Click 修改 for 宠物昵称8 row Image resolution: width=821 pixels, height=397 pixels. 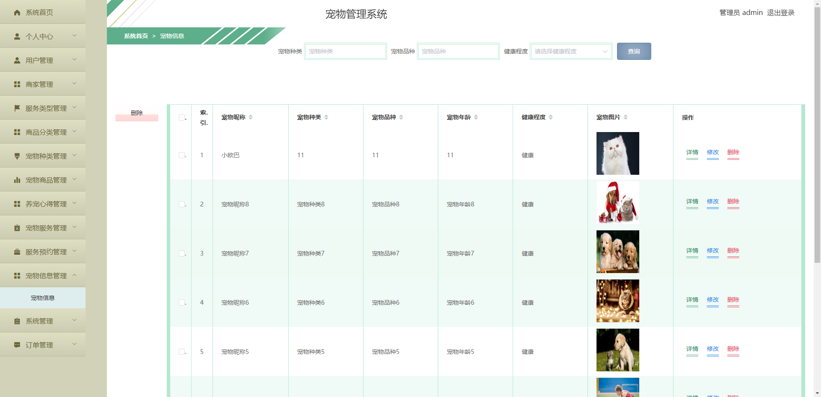(713, 202)
